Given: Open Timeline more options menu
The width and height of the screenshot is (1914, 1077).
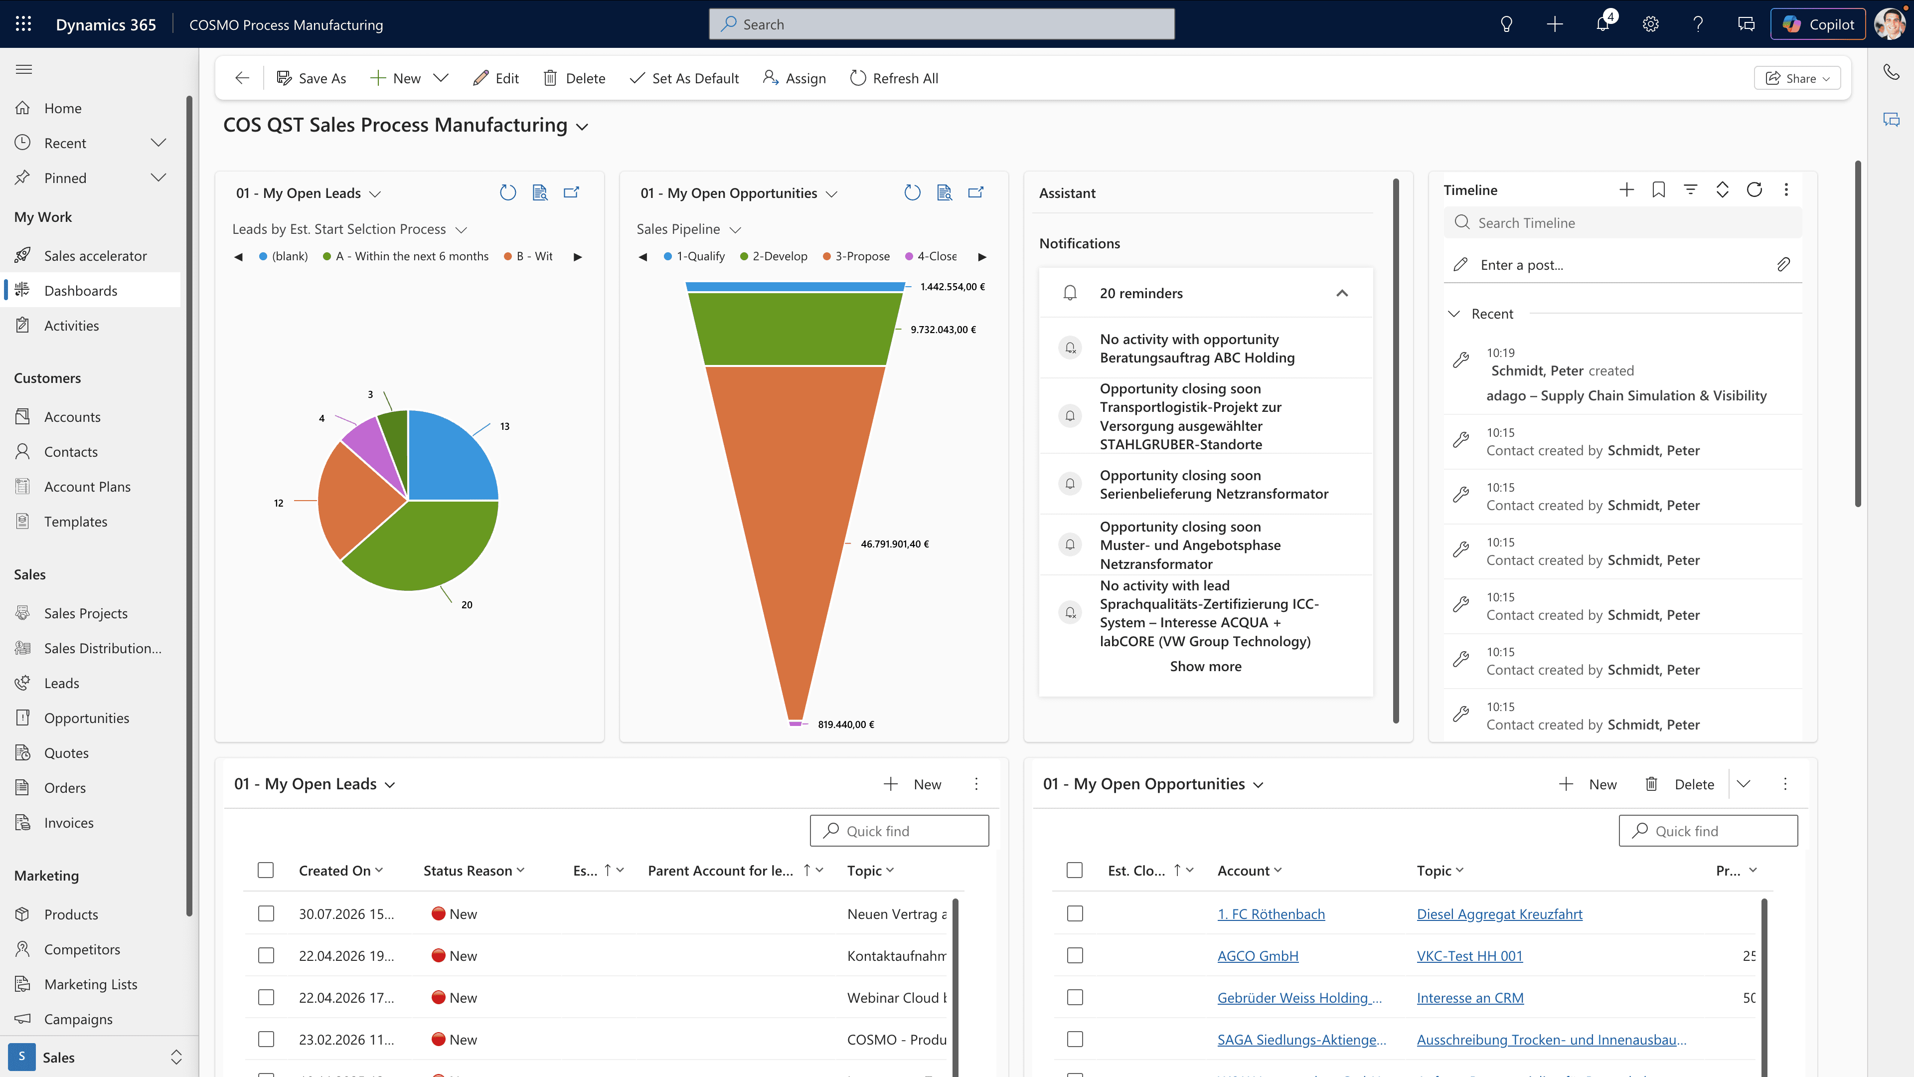Looking at the screenshot, I should coord(1786,189).
